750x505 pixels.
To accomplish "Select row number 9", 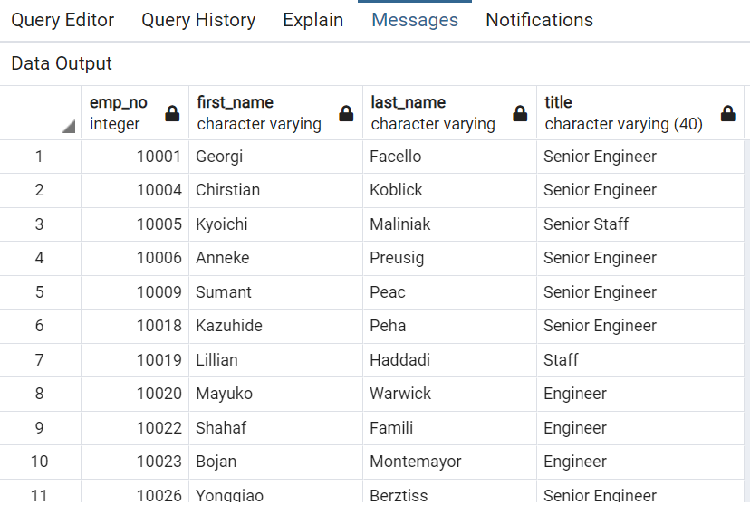I will point(40,427).
